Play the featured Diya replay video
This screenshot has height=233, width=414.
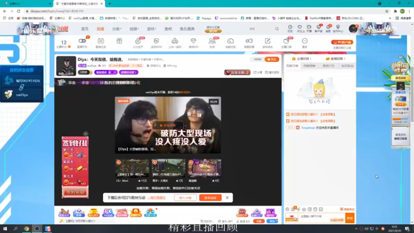(168, 125)
